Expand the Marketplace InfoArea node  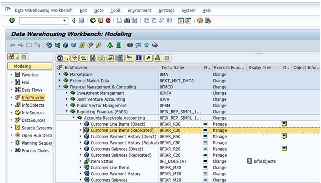tap(60, 74)
